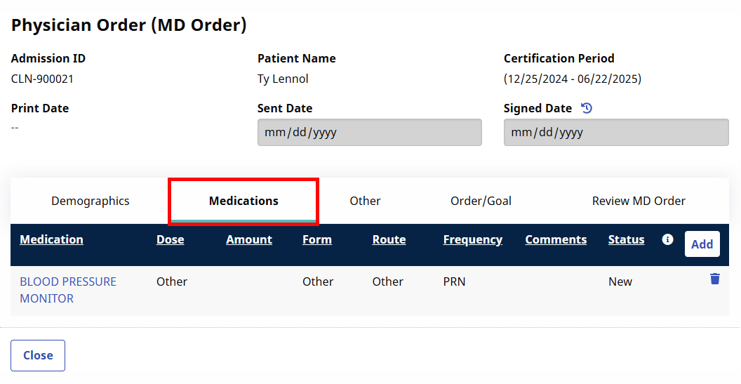Switch to the Other tab
The height and width of the screenshot is (384, 741).
[365, 201]
